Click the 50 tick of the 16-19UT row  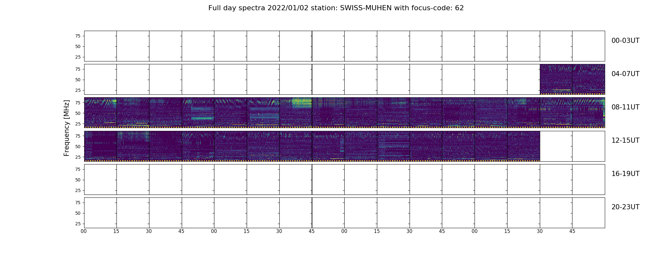78,180
